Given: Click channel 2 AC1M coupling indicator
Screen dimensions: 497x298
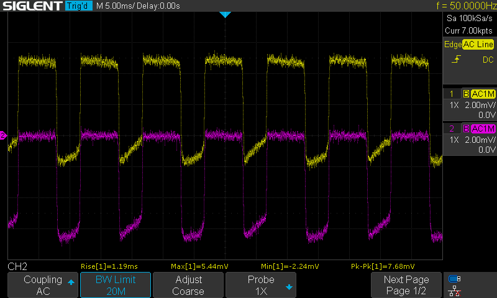Looking at the screenshot, I should (483, 129).
